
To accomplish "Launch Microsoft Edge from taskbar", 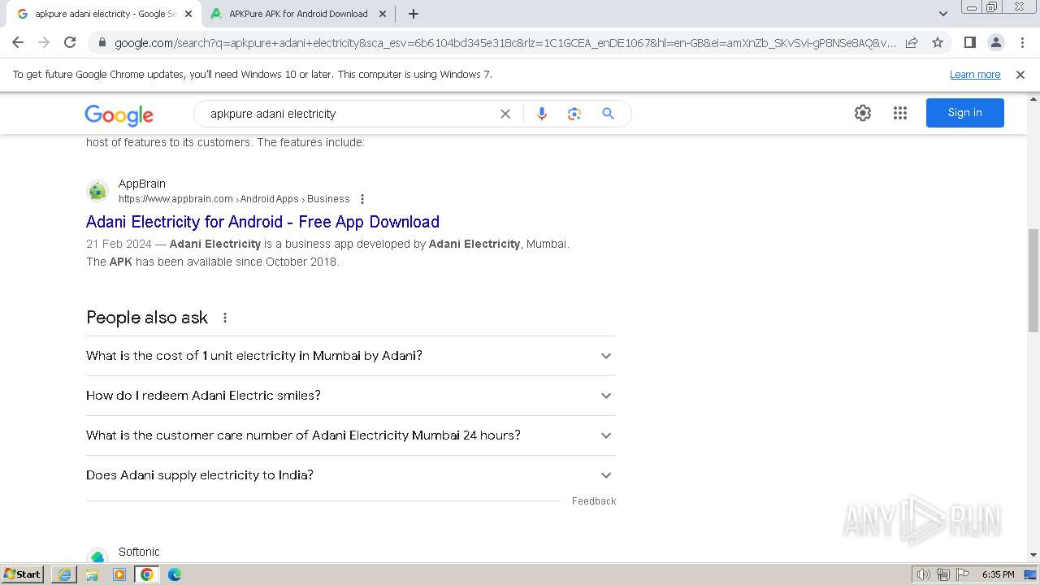I will (175, 574).
